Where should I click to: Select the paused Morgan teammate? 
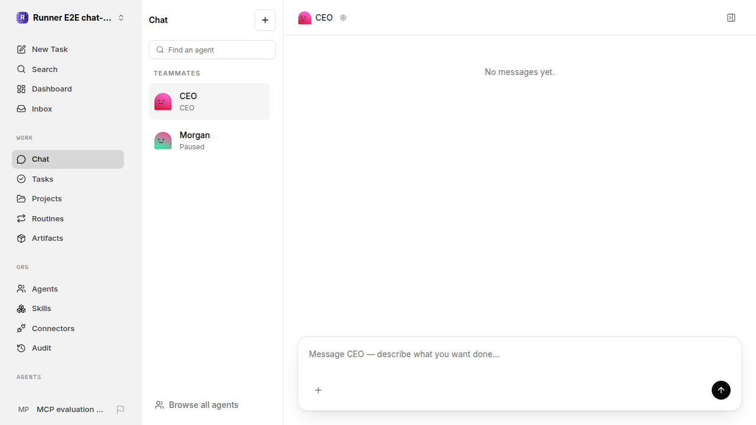(209, 140)
